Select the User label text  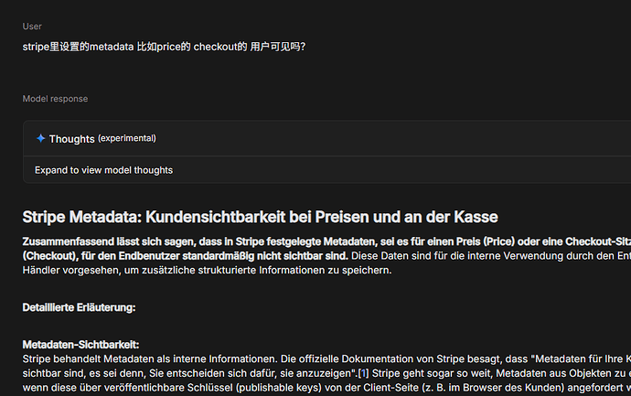[x=32, y=27]
